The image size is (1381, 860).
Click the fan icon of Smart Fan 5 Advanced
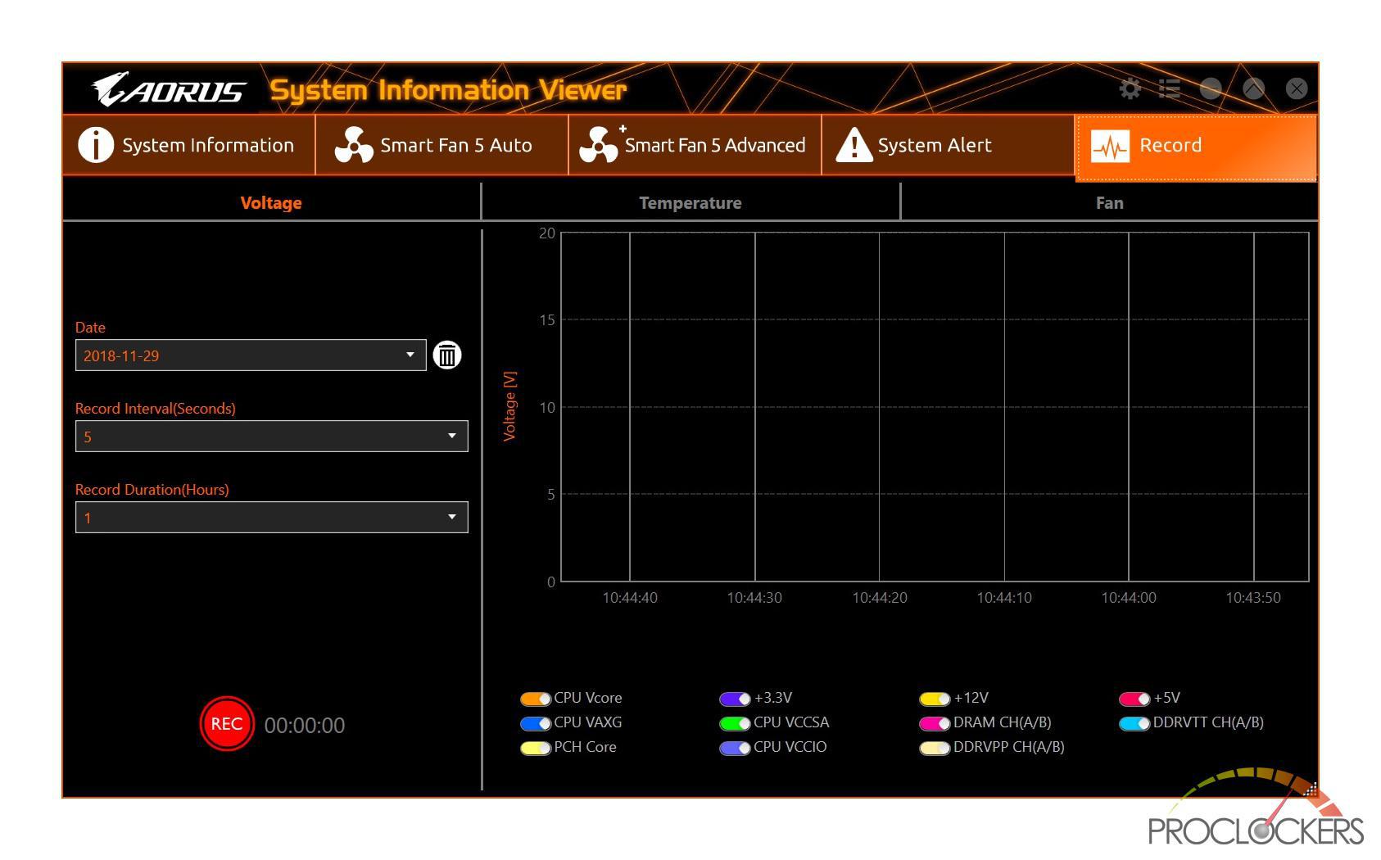(600, 145)
